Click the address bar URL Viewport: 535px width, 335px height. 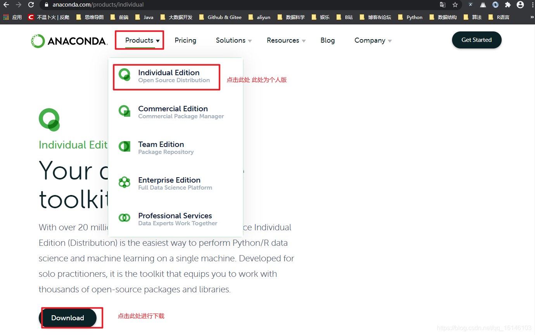pos(98,5)
